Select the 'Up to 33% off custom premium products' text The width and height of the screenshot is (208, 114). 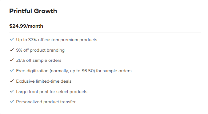click(x=57, y=40)
